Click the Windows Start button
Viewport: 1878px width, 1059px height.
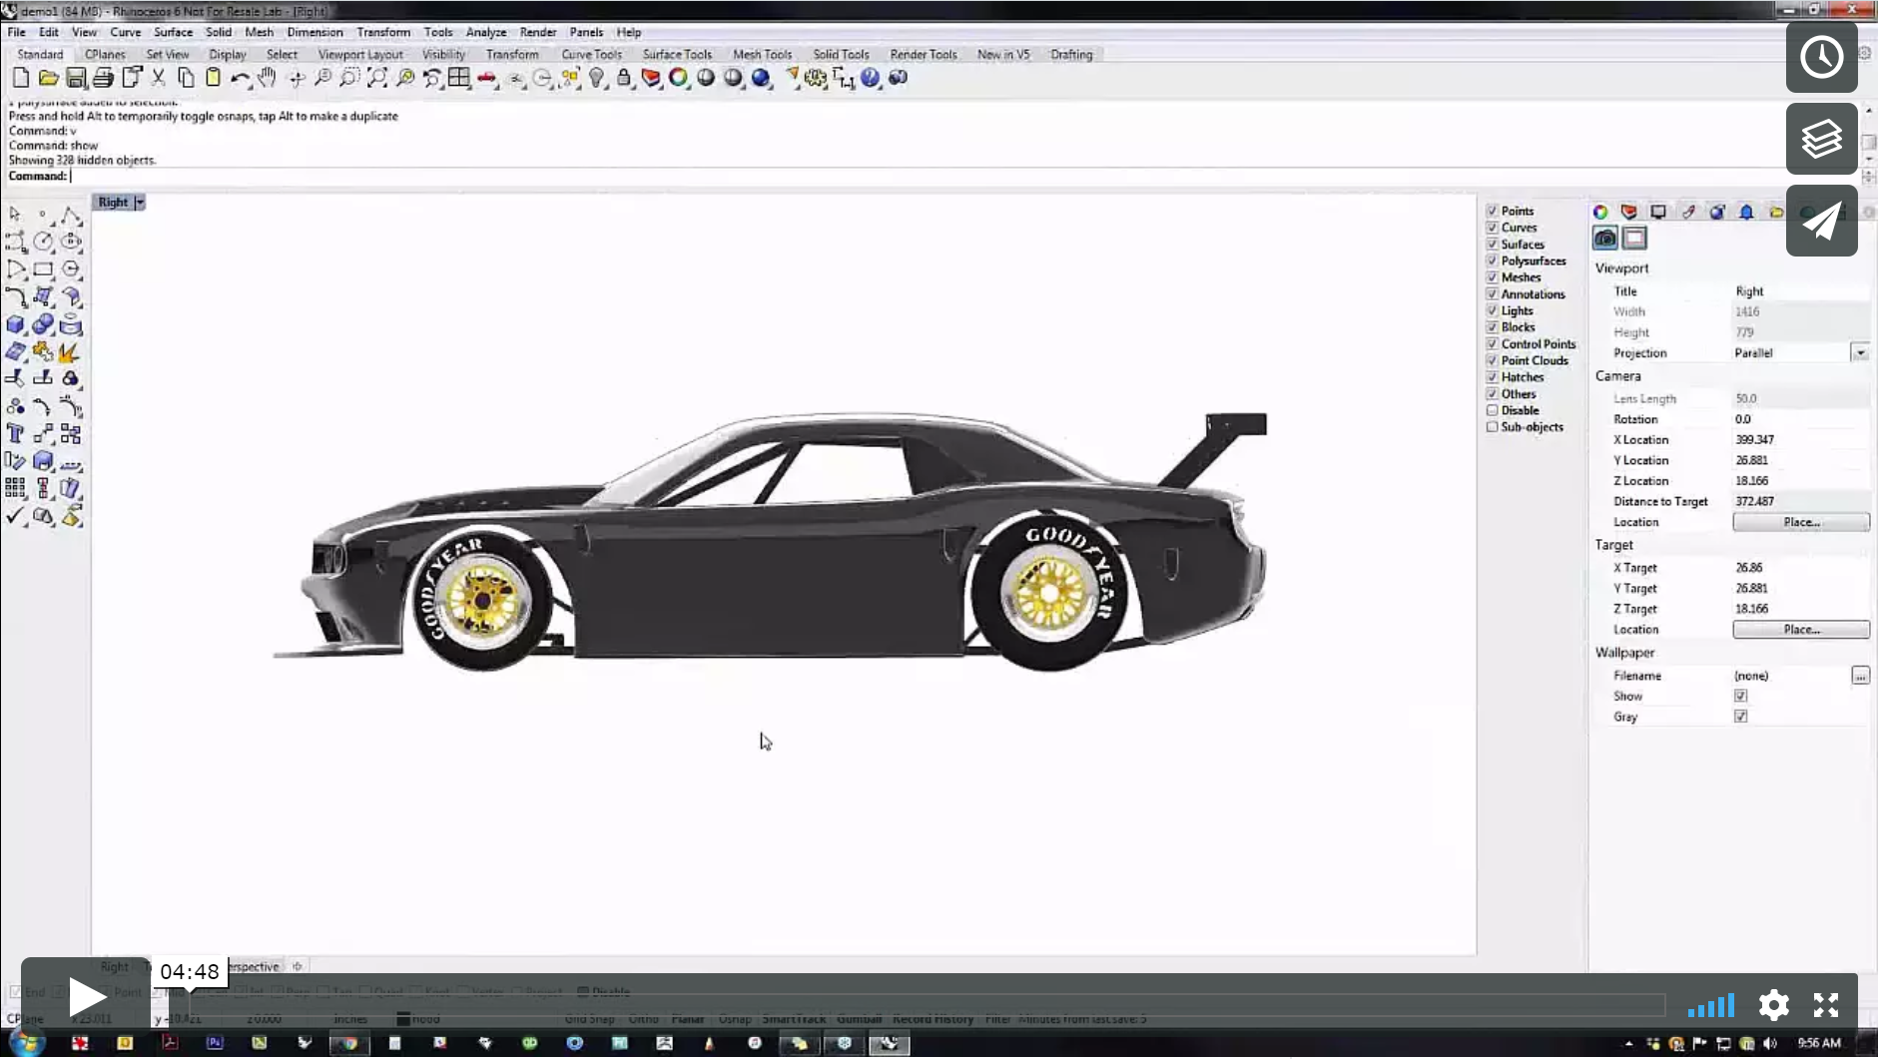(26, 1044)
